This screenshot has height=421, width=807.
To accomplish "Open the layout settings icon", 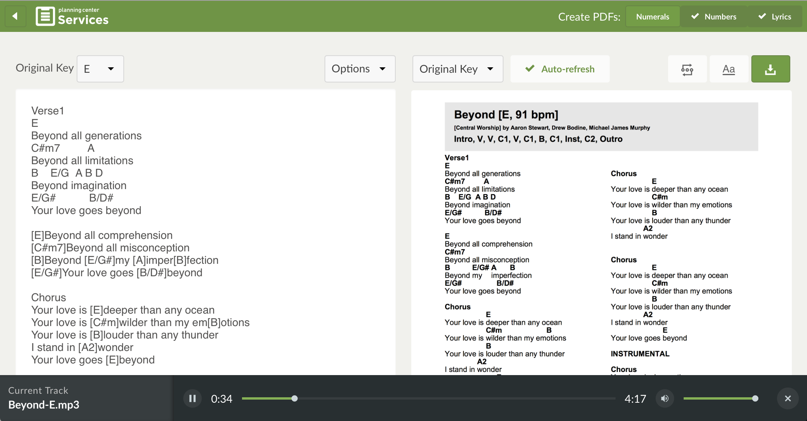I will point(687,69).
